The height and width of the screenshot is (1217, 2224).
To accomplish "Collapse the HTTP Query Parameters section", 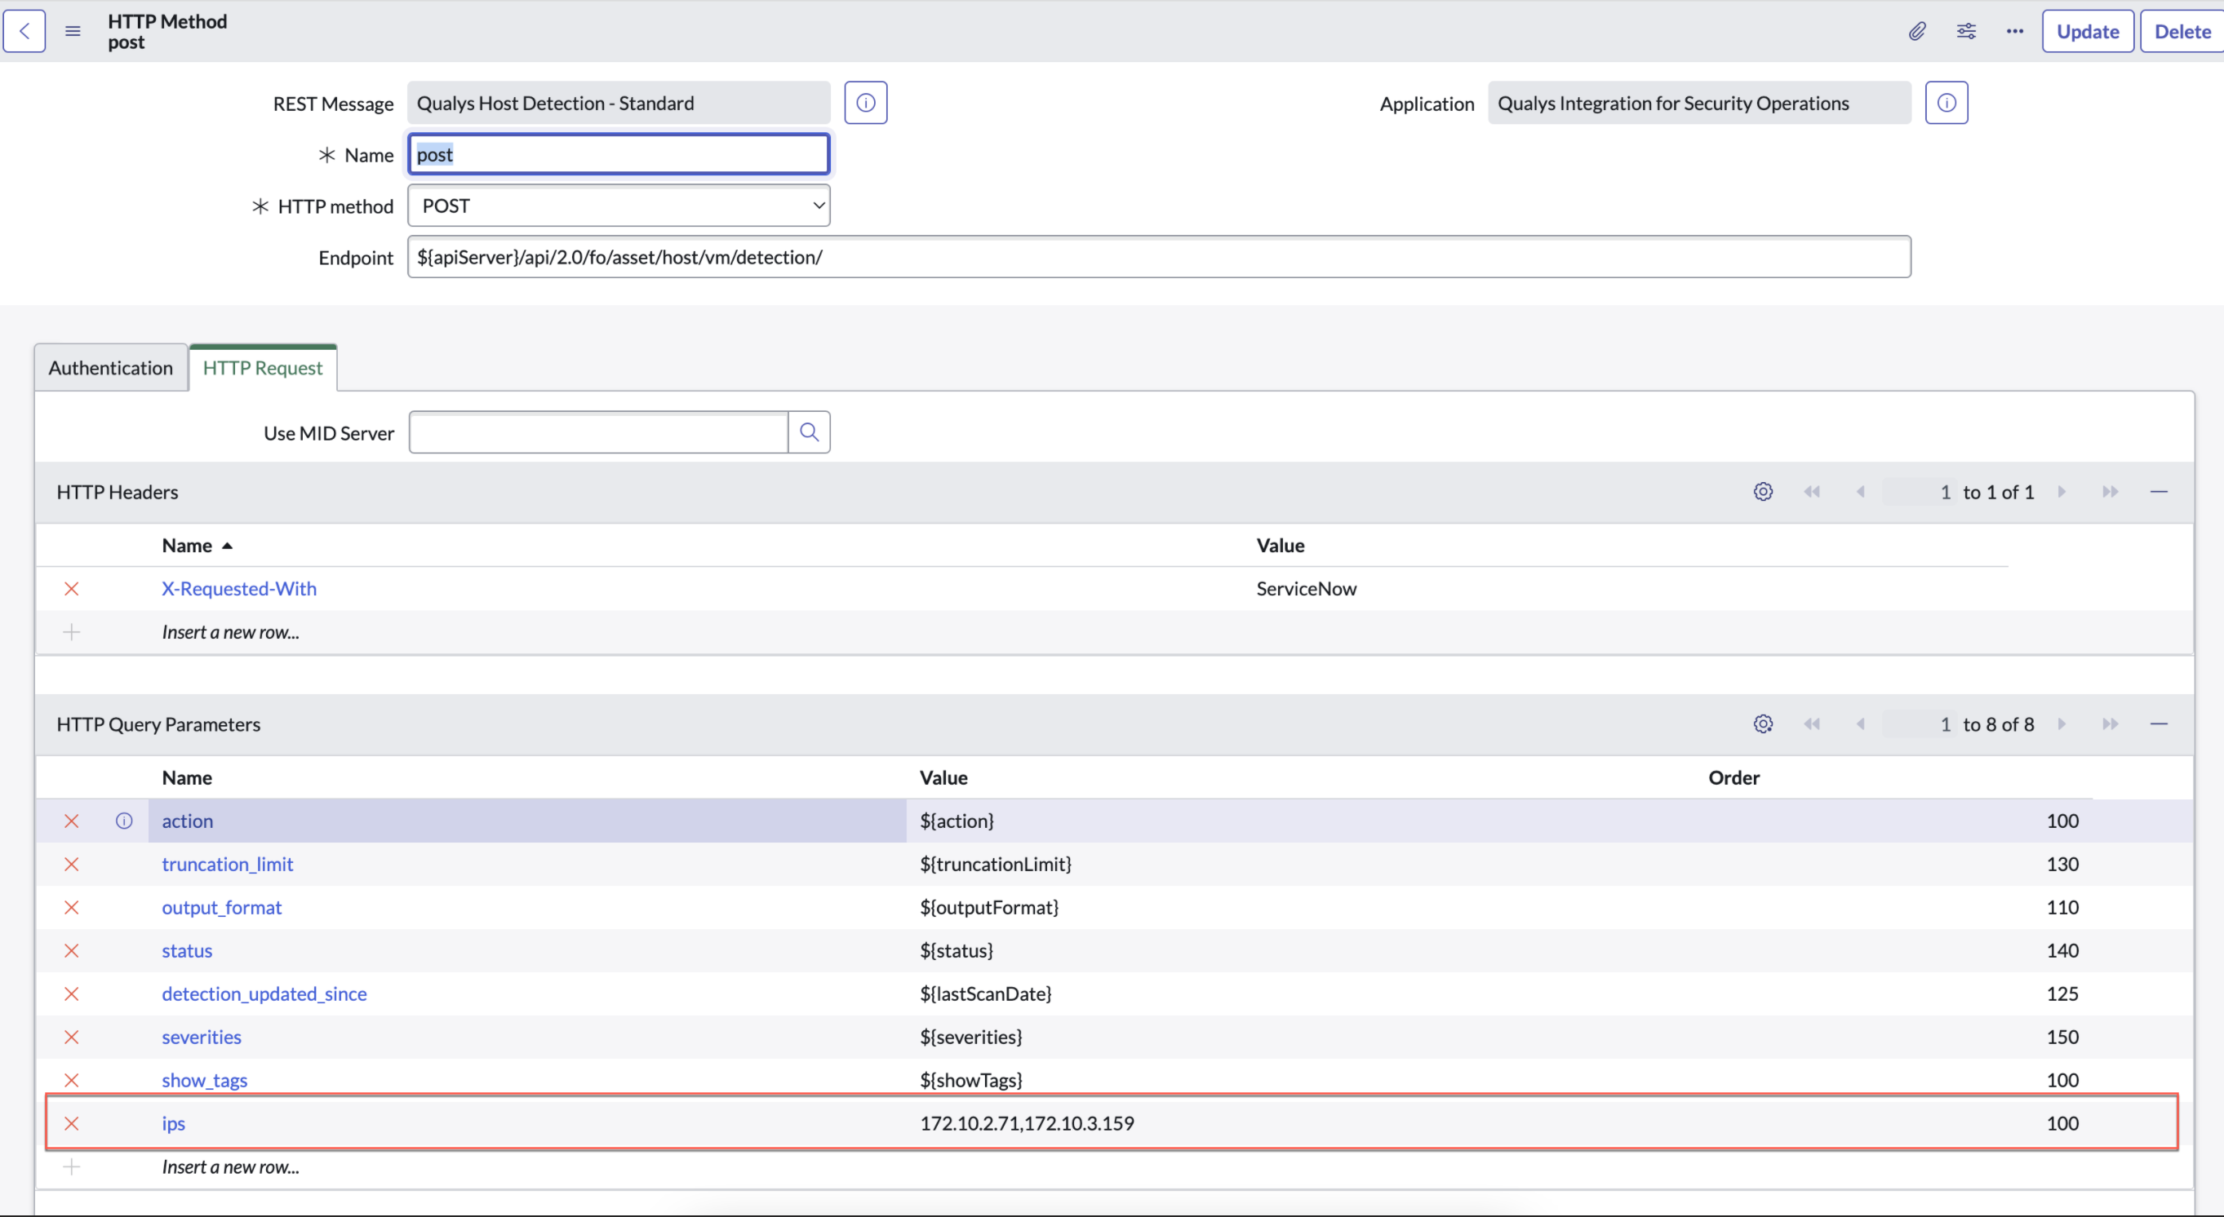I will point(2159,724).
